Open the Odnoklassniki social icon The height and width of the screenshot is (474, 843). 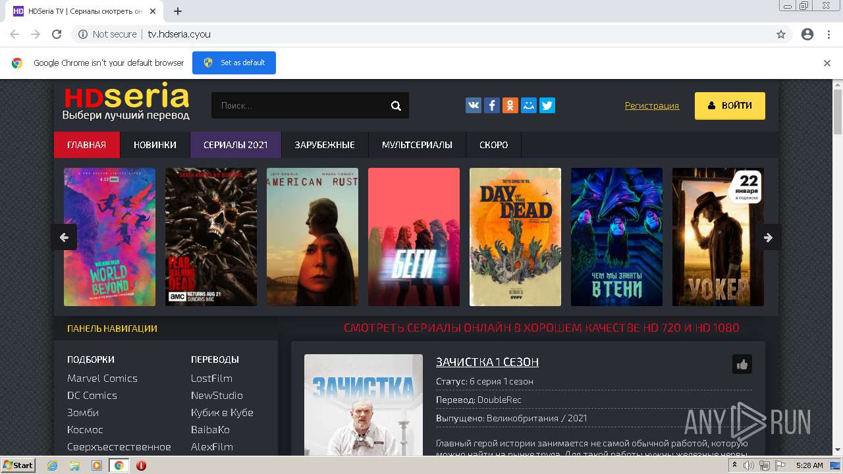pos(510,105)
